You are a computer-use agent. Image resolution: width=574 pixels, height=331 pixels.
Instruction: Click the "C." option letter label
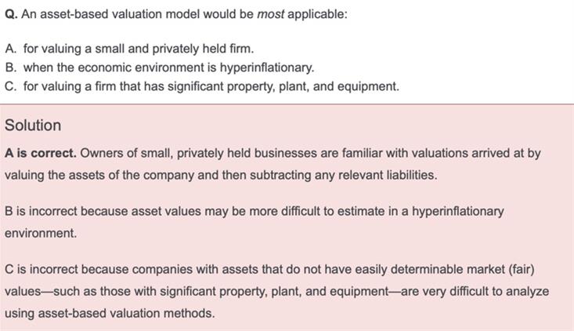click(11, 86)
